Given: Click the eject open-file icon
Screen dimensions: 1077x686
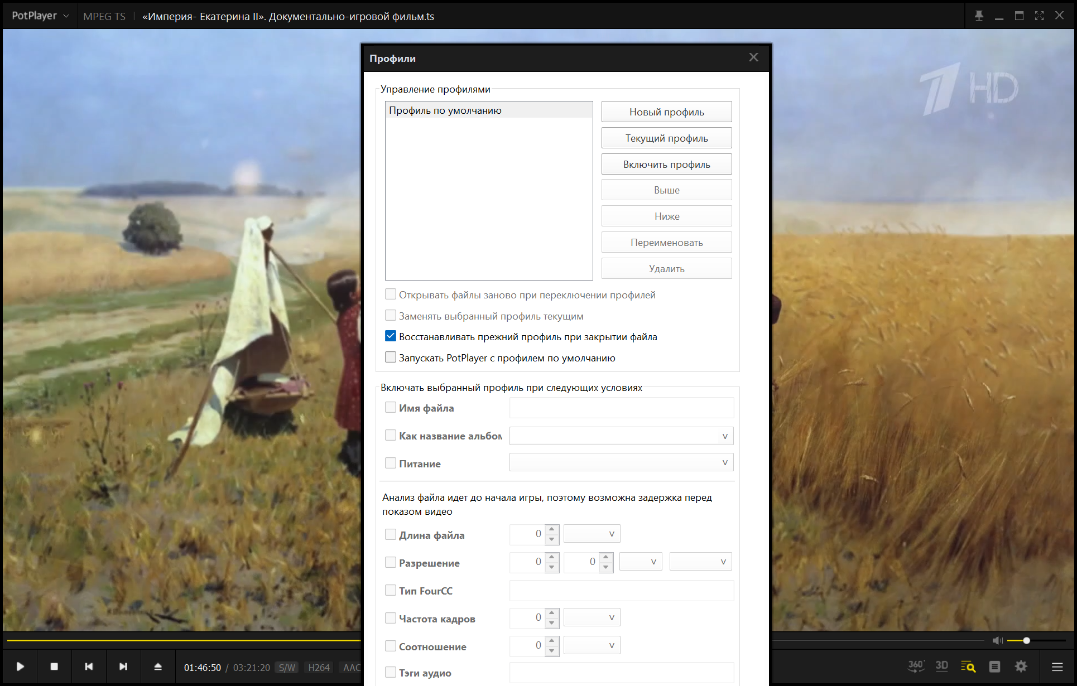Looking at the screenshot, I should (158, 666).
